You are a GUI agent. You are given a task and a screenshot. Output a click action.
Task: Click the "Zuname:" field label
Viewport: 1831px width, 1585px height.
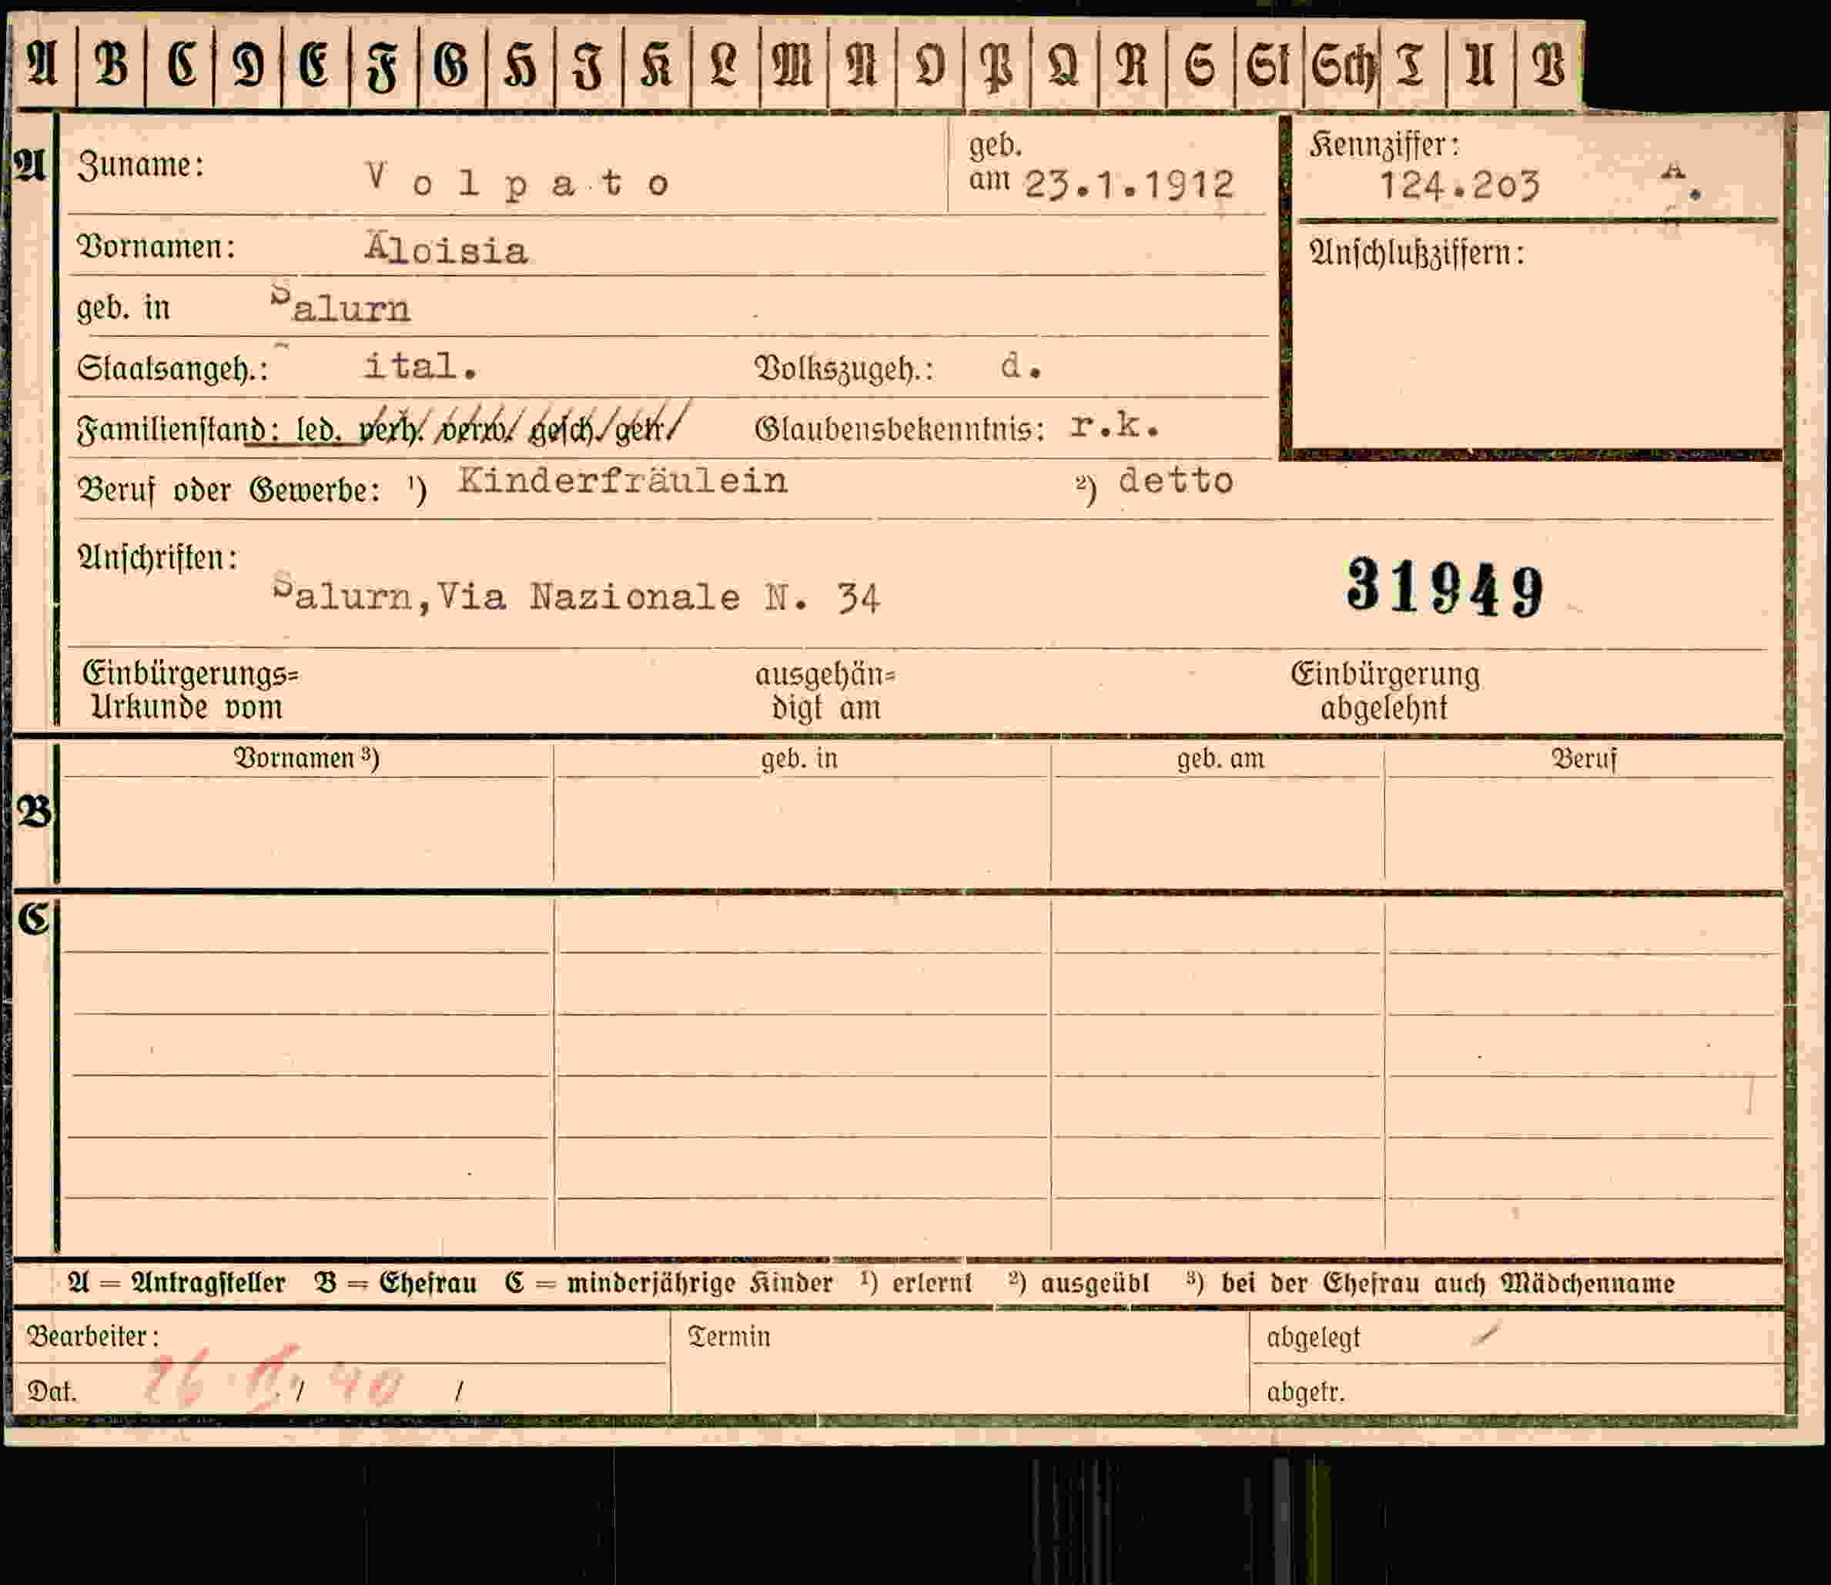141,166
